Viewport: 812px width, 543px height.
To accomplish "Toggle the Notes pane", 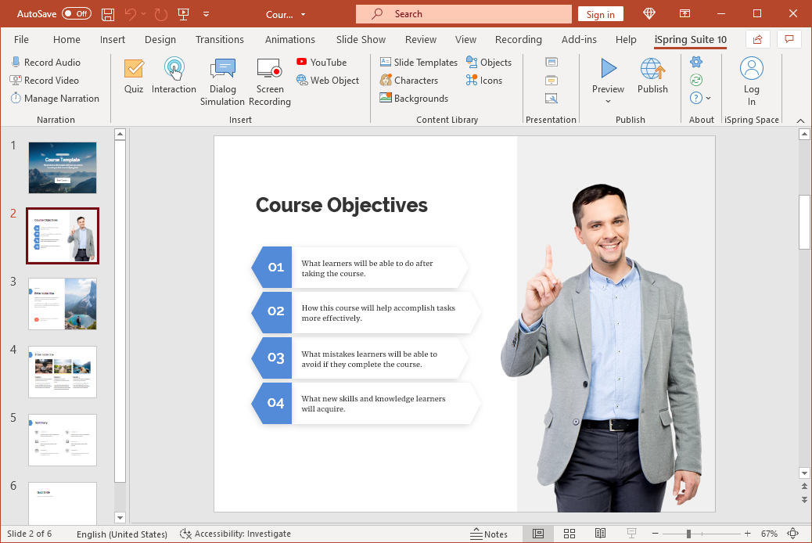I will 490,533.
